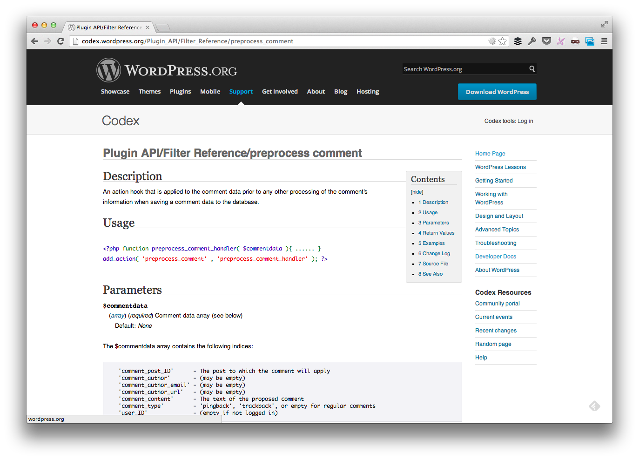
Task: Click the Download WordPress button
Action: pyautogui.click(x=497, y=92)
